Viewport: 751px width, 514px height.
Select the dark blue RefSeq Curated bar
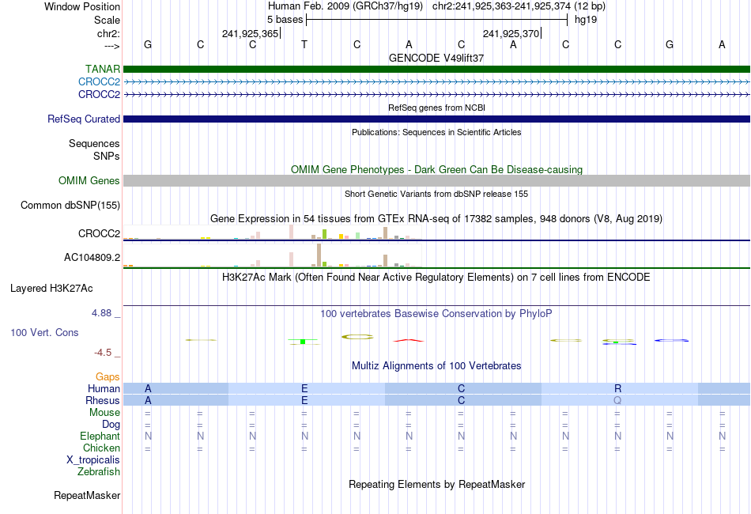tap(436, 119)
